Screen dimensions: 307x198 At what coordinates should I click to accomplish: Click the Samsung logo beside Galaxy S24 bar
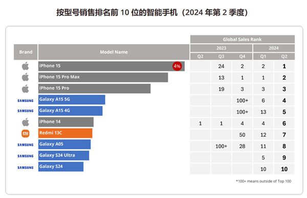(26, 167)
